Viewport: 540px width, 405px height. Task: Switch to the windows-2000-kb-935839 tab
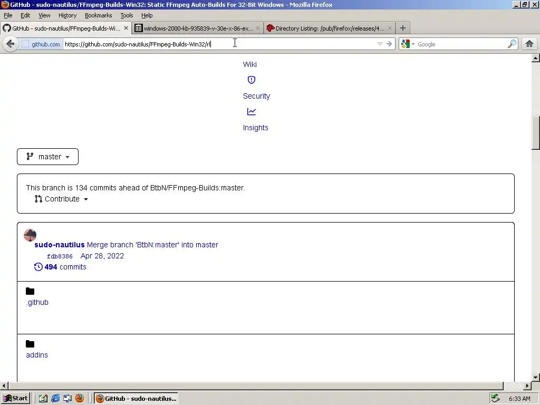pyautogui.click(x=198, y=28)
